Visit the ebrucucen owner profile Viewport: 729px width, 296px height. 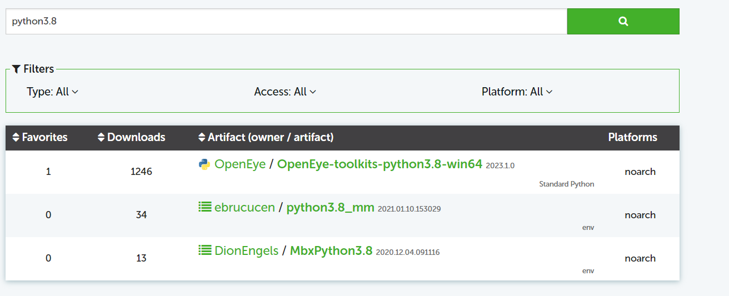(x=244, y=208)
